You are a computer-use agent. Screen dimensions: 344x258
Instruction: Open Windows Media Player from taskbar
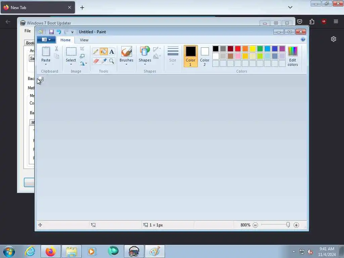point(92,251)
